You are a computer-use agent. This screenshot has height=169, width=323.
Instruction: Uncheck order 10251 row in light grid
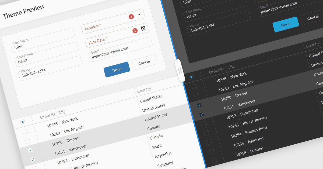pyautogui.click(x=33, y=159)
